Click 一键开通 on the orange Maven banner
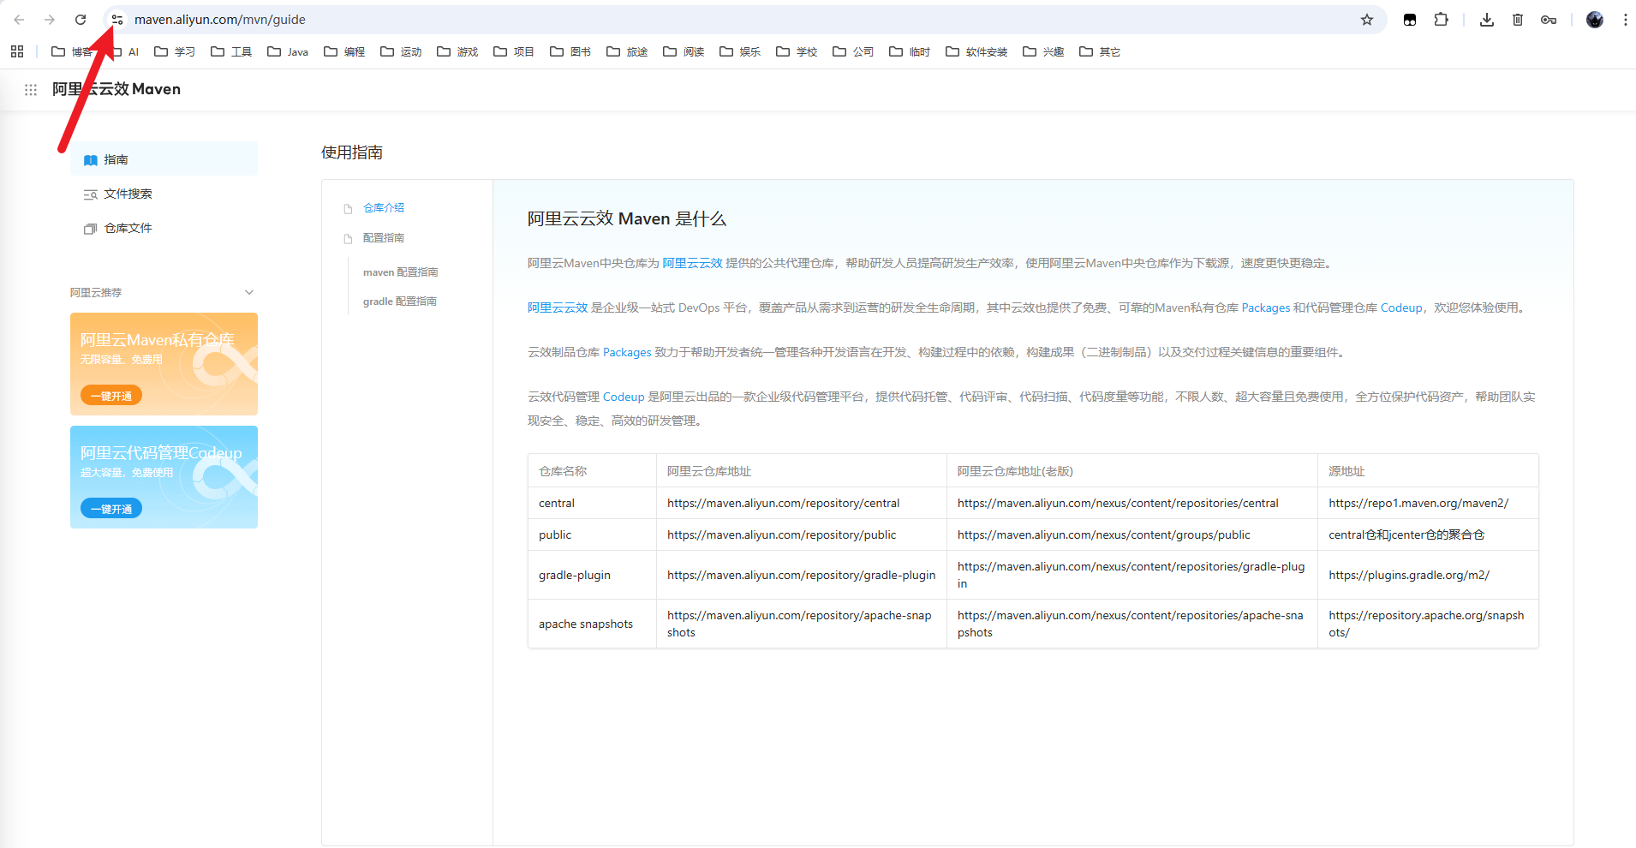 click(x=111, y=396)
